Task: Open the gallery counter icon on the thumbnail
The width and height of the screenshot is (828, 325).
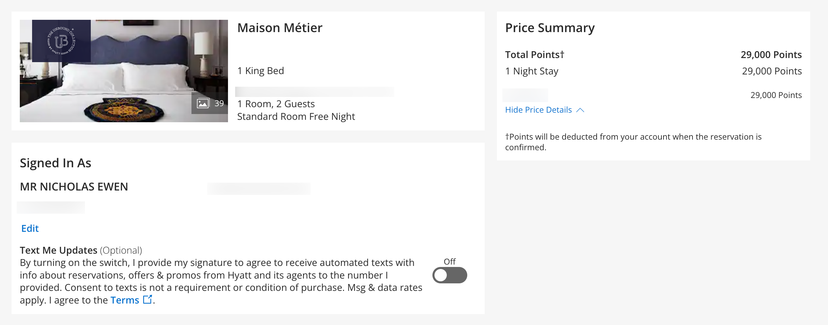Action: coord(210,102)
